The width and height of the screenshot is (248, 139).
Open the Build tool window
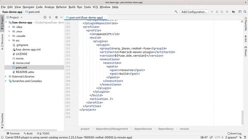(x=28, y=133)
